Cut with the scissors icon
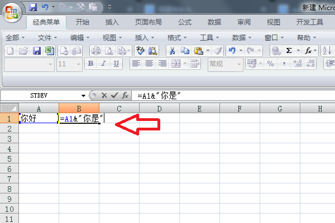 click(x=172, y=51)
